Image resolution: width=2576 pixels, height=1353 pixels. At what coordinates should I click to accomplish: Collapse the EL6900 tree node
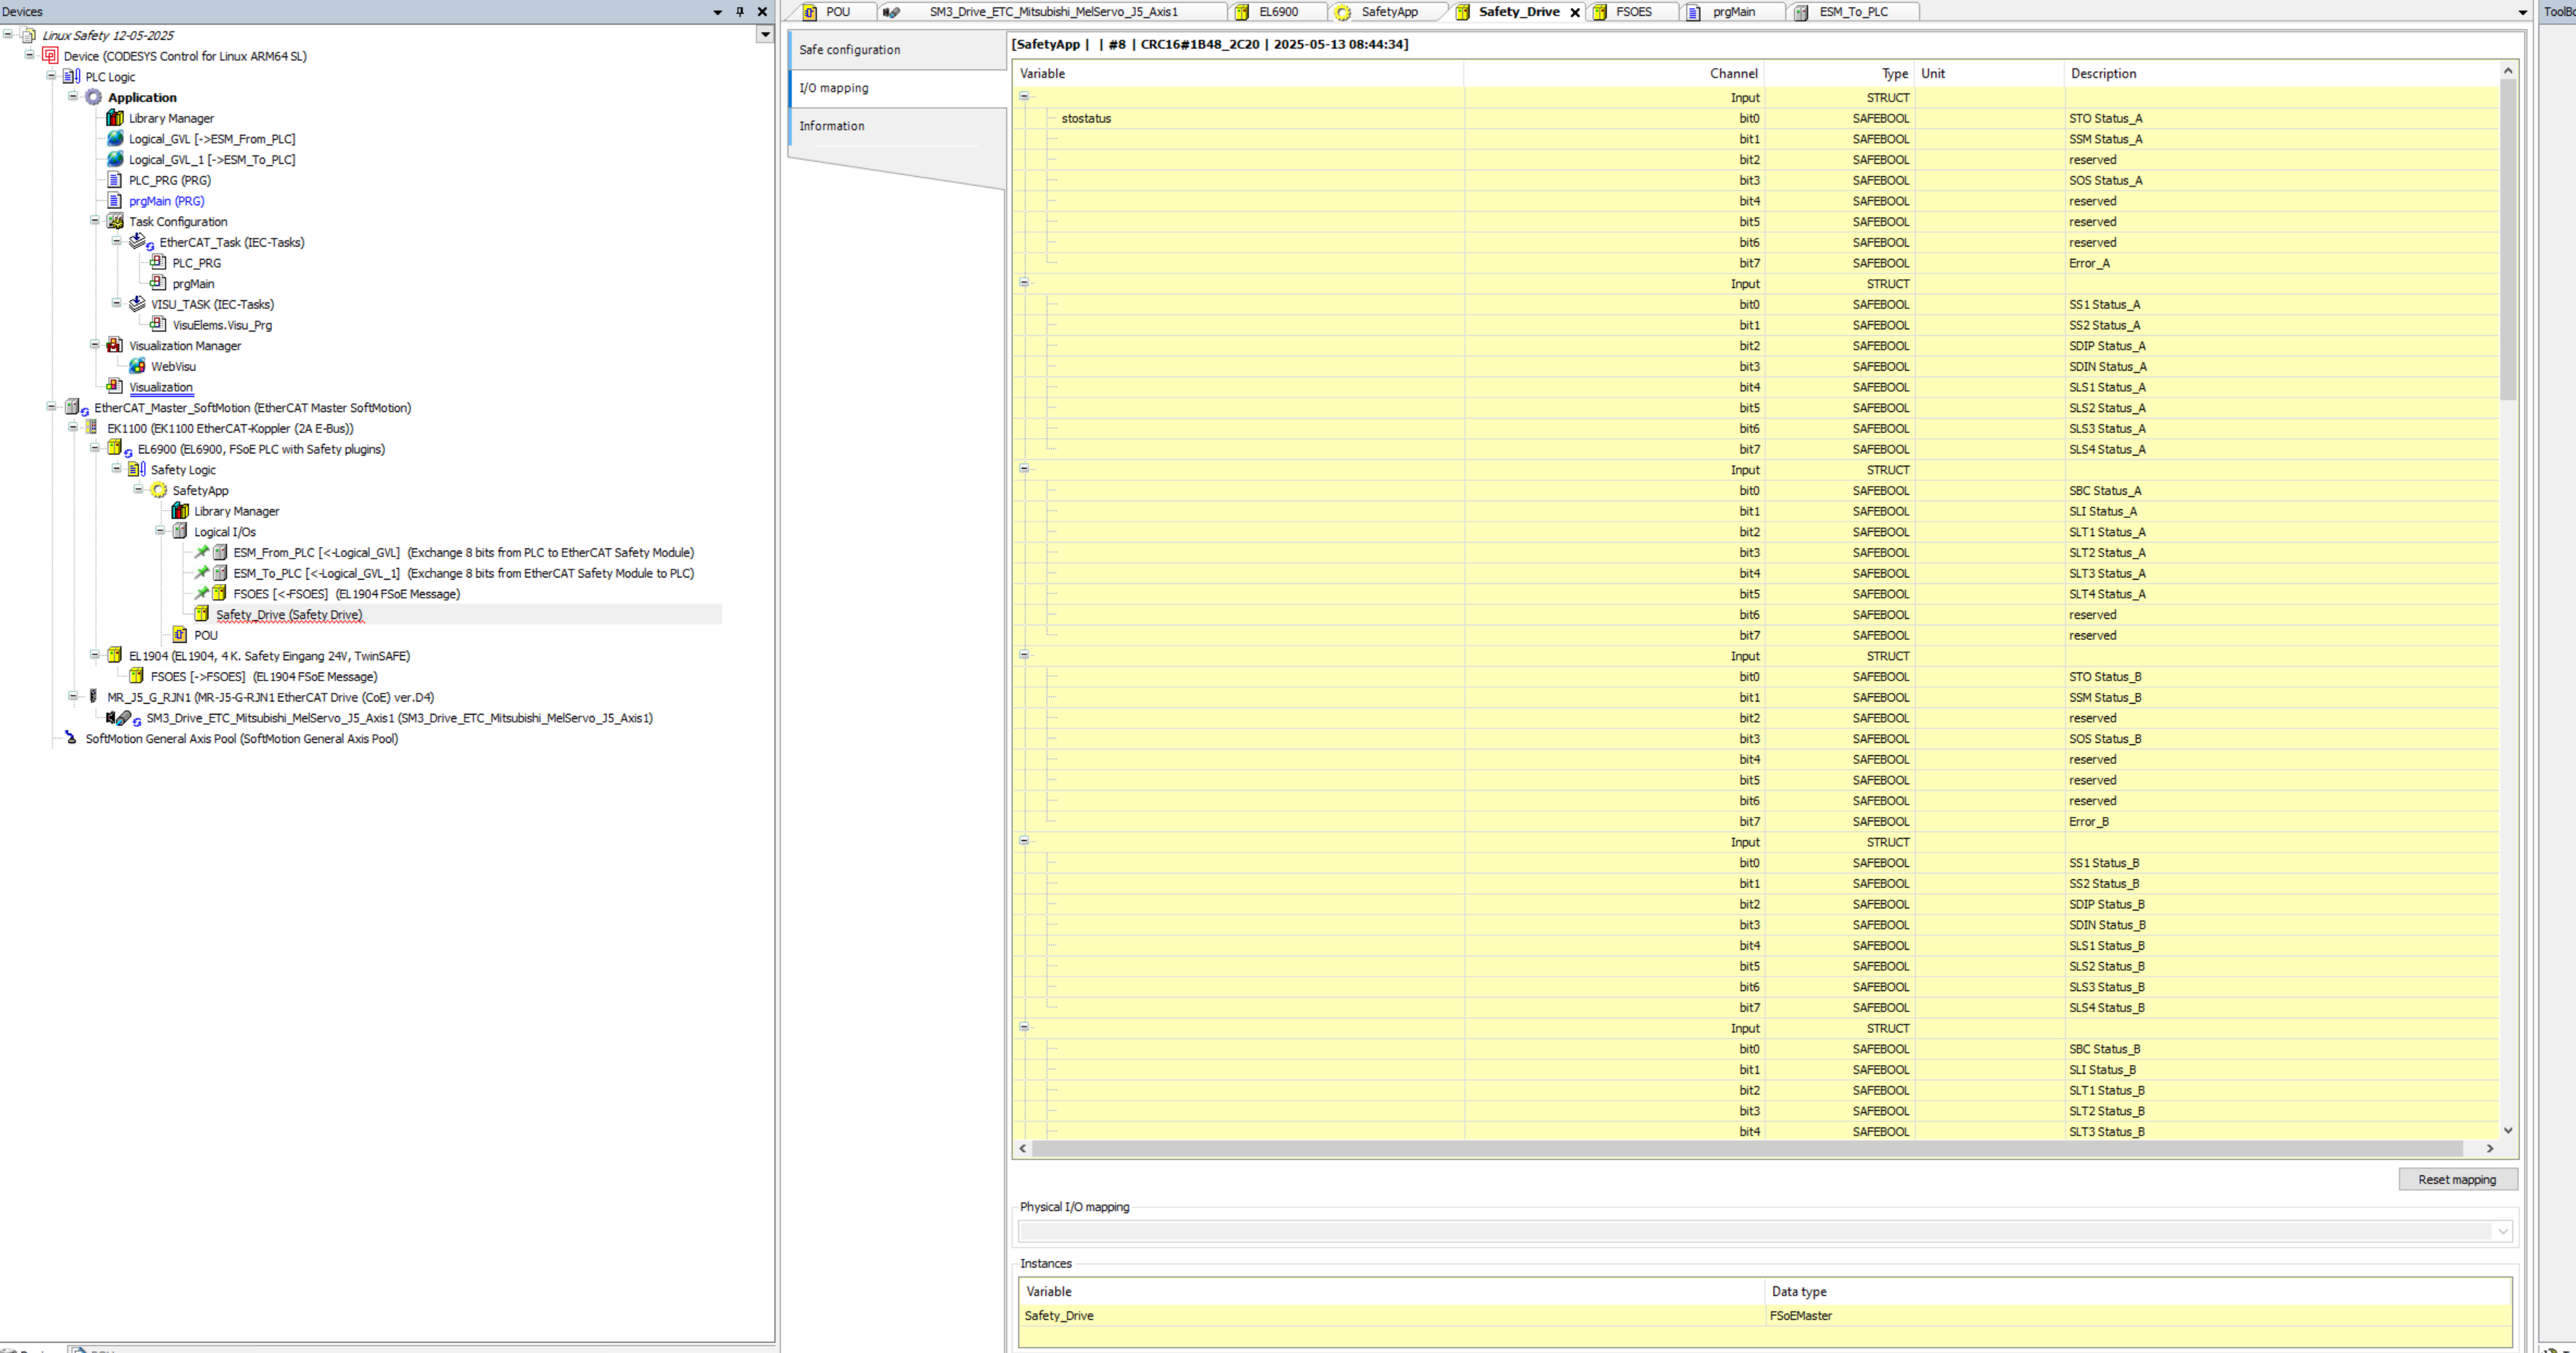click(x=95, y=449)
